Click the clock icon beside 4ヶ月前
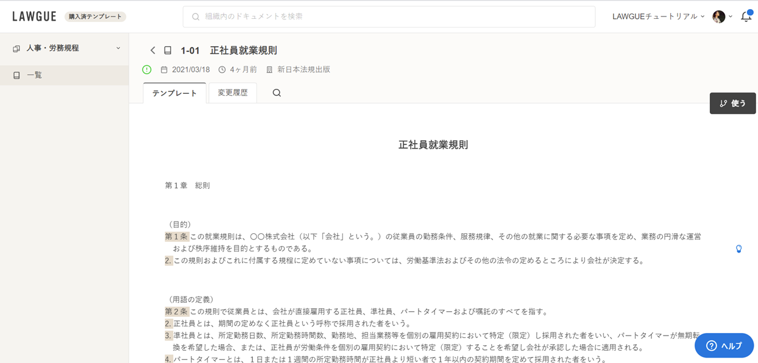Image resolution: width=758 pixels, height=363 pixels. pos(222,69)
